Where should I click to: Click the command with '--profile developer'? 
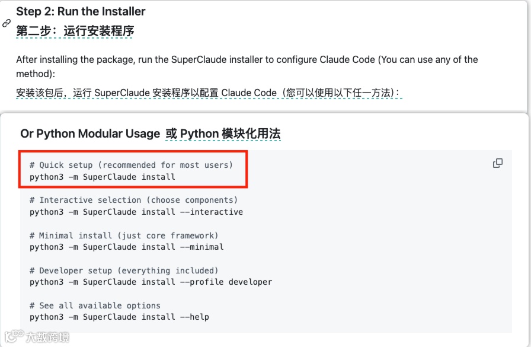click(x=151, y=282)
